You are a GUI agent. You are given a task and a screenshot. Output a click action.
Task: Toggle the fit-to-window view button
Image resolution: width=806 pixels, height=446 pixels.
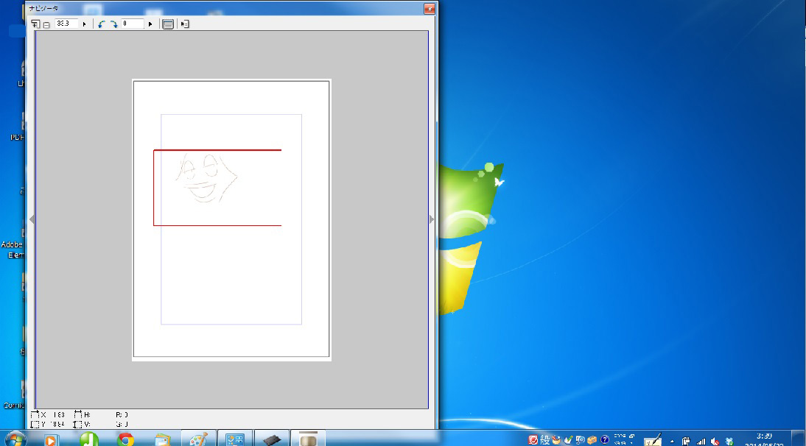tap(167, 24)
